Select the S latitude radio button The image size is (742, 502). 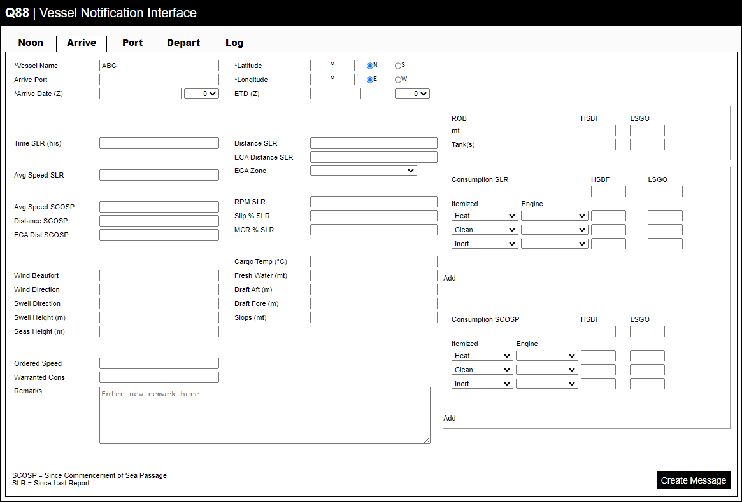click(398, 66)
